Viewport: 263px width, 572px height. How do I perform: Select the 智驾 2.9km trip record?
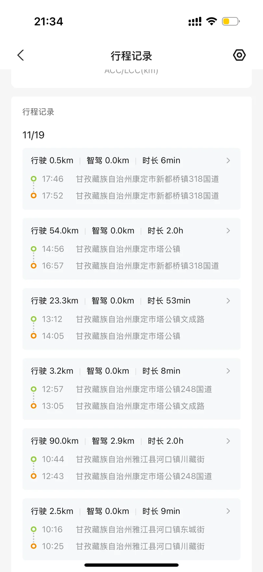(x=113, y=441)
